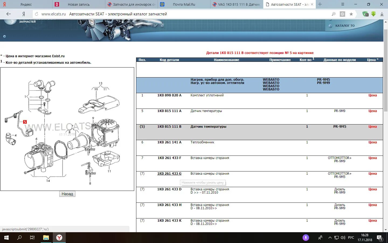Select Данные по модели column header
Viewport: 388px width, 243px height.
pos(339,60)
